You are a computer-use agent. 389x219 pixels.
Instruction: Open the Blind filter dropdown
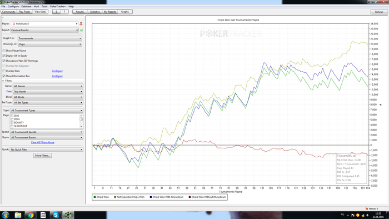point(48,97)
